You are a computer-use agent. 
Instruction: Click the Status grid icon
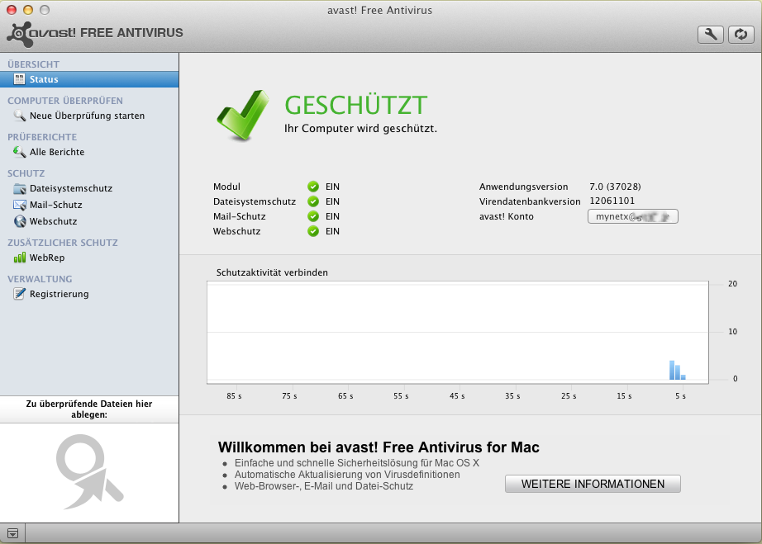(x=20, y=79)
